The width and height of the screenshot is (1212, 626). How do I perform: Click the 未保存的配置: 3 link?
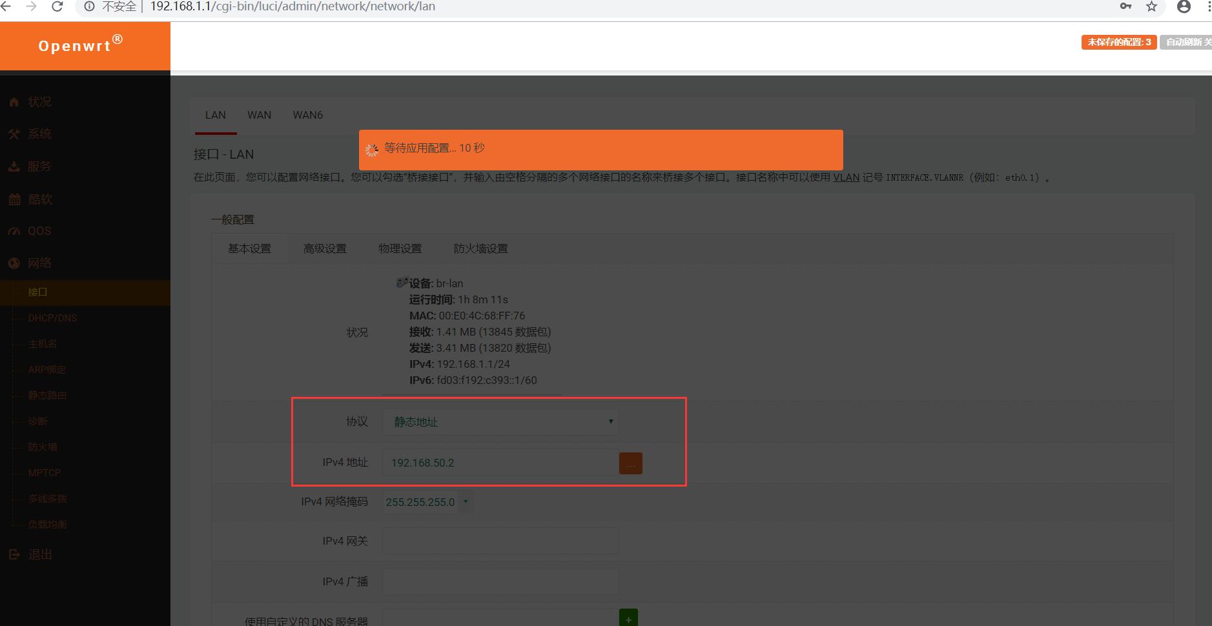pos(1118,42)
